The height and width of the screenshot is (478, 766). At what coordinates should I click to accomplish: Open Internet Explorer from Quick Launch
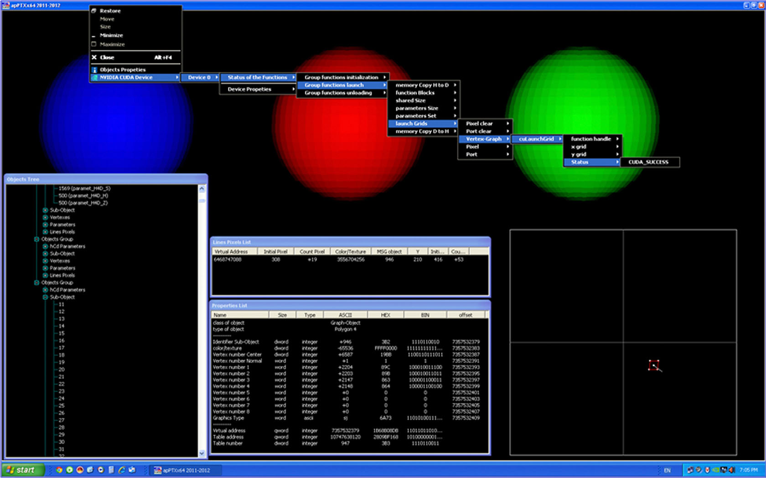click(x=122, y=470)
